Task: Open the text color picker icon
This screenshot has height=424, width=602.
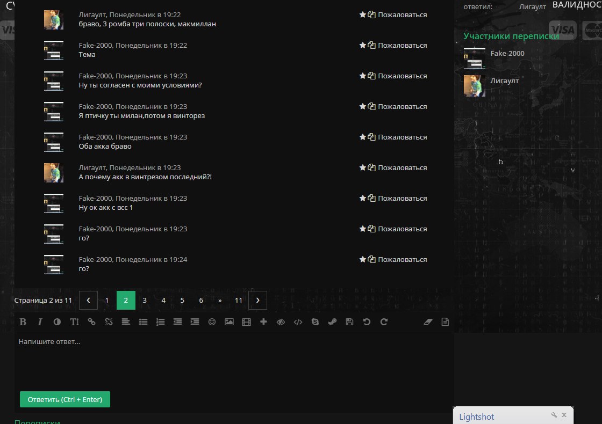Action: coord(57,322)
